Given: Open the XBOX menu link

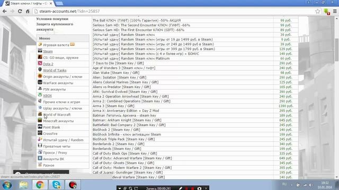Looking at the screenshot, I should pos(47,96).
